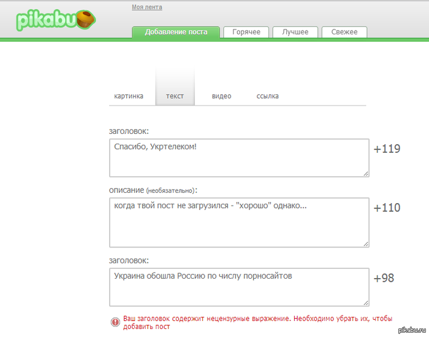Switch to the Свежее tab
The image size is (429, 337).
344,32
